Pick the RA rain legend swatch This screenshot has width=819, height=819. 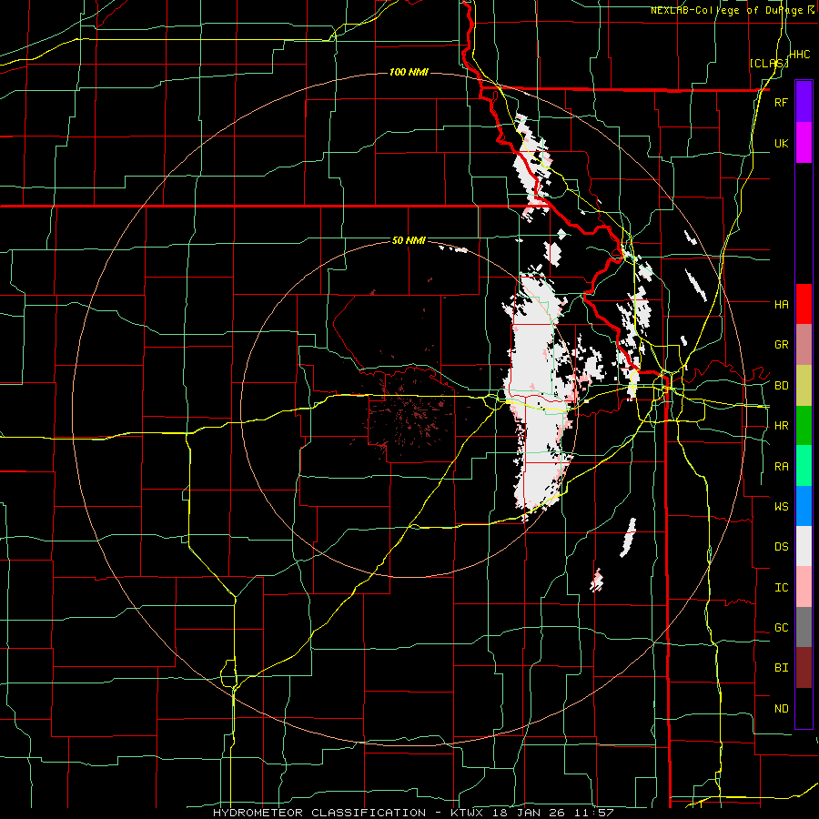(x=804, y=466)
